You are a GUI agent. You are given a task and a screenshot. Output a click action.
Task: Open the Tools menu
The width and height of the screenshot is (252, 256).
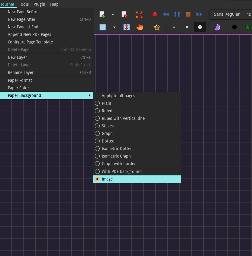(24, 4)
